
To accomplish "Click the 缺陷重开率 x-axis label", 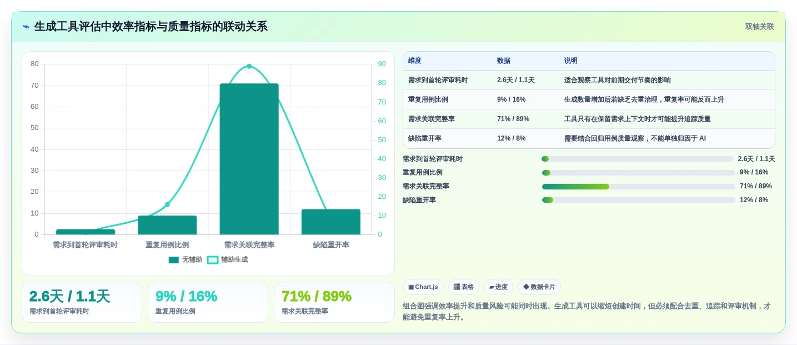I will tap(331, 245).
